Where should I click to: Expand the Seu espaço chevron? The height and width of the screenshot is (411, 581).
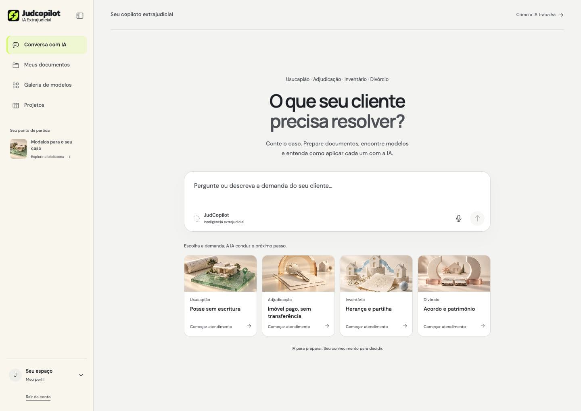81,375
